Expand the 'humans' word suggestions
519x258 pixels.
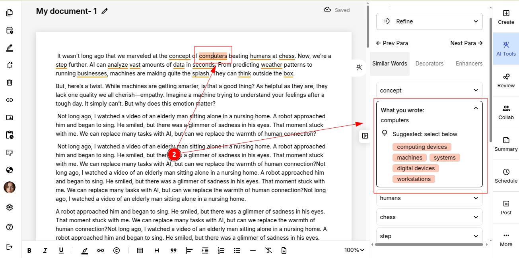point(429,198)
